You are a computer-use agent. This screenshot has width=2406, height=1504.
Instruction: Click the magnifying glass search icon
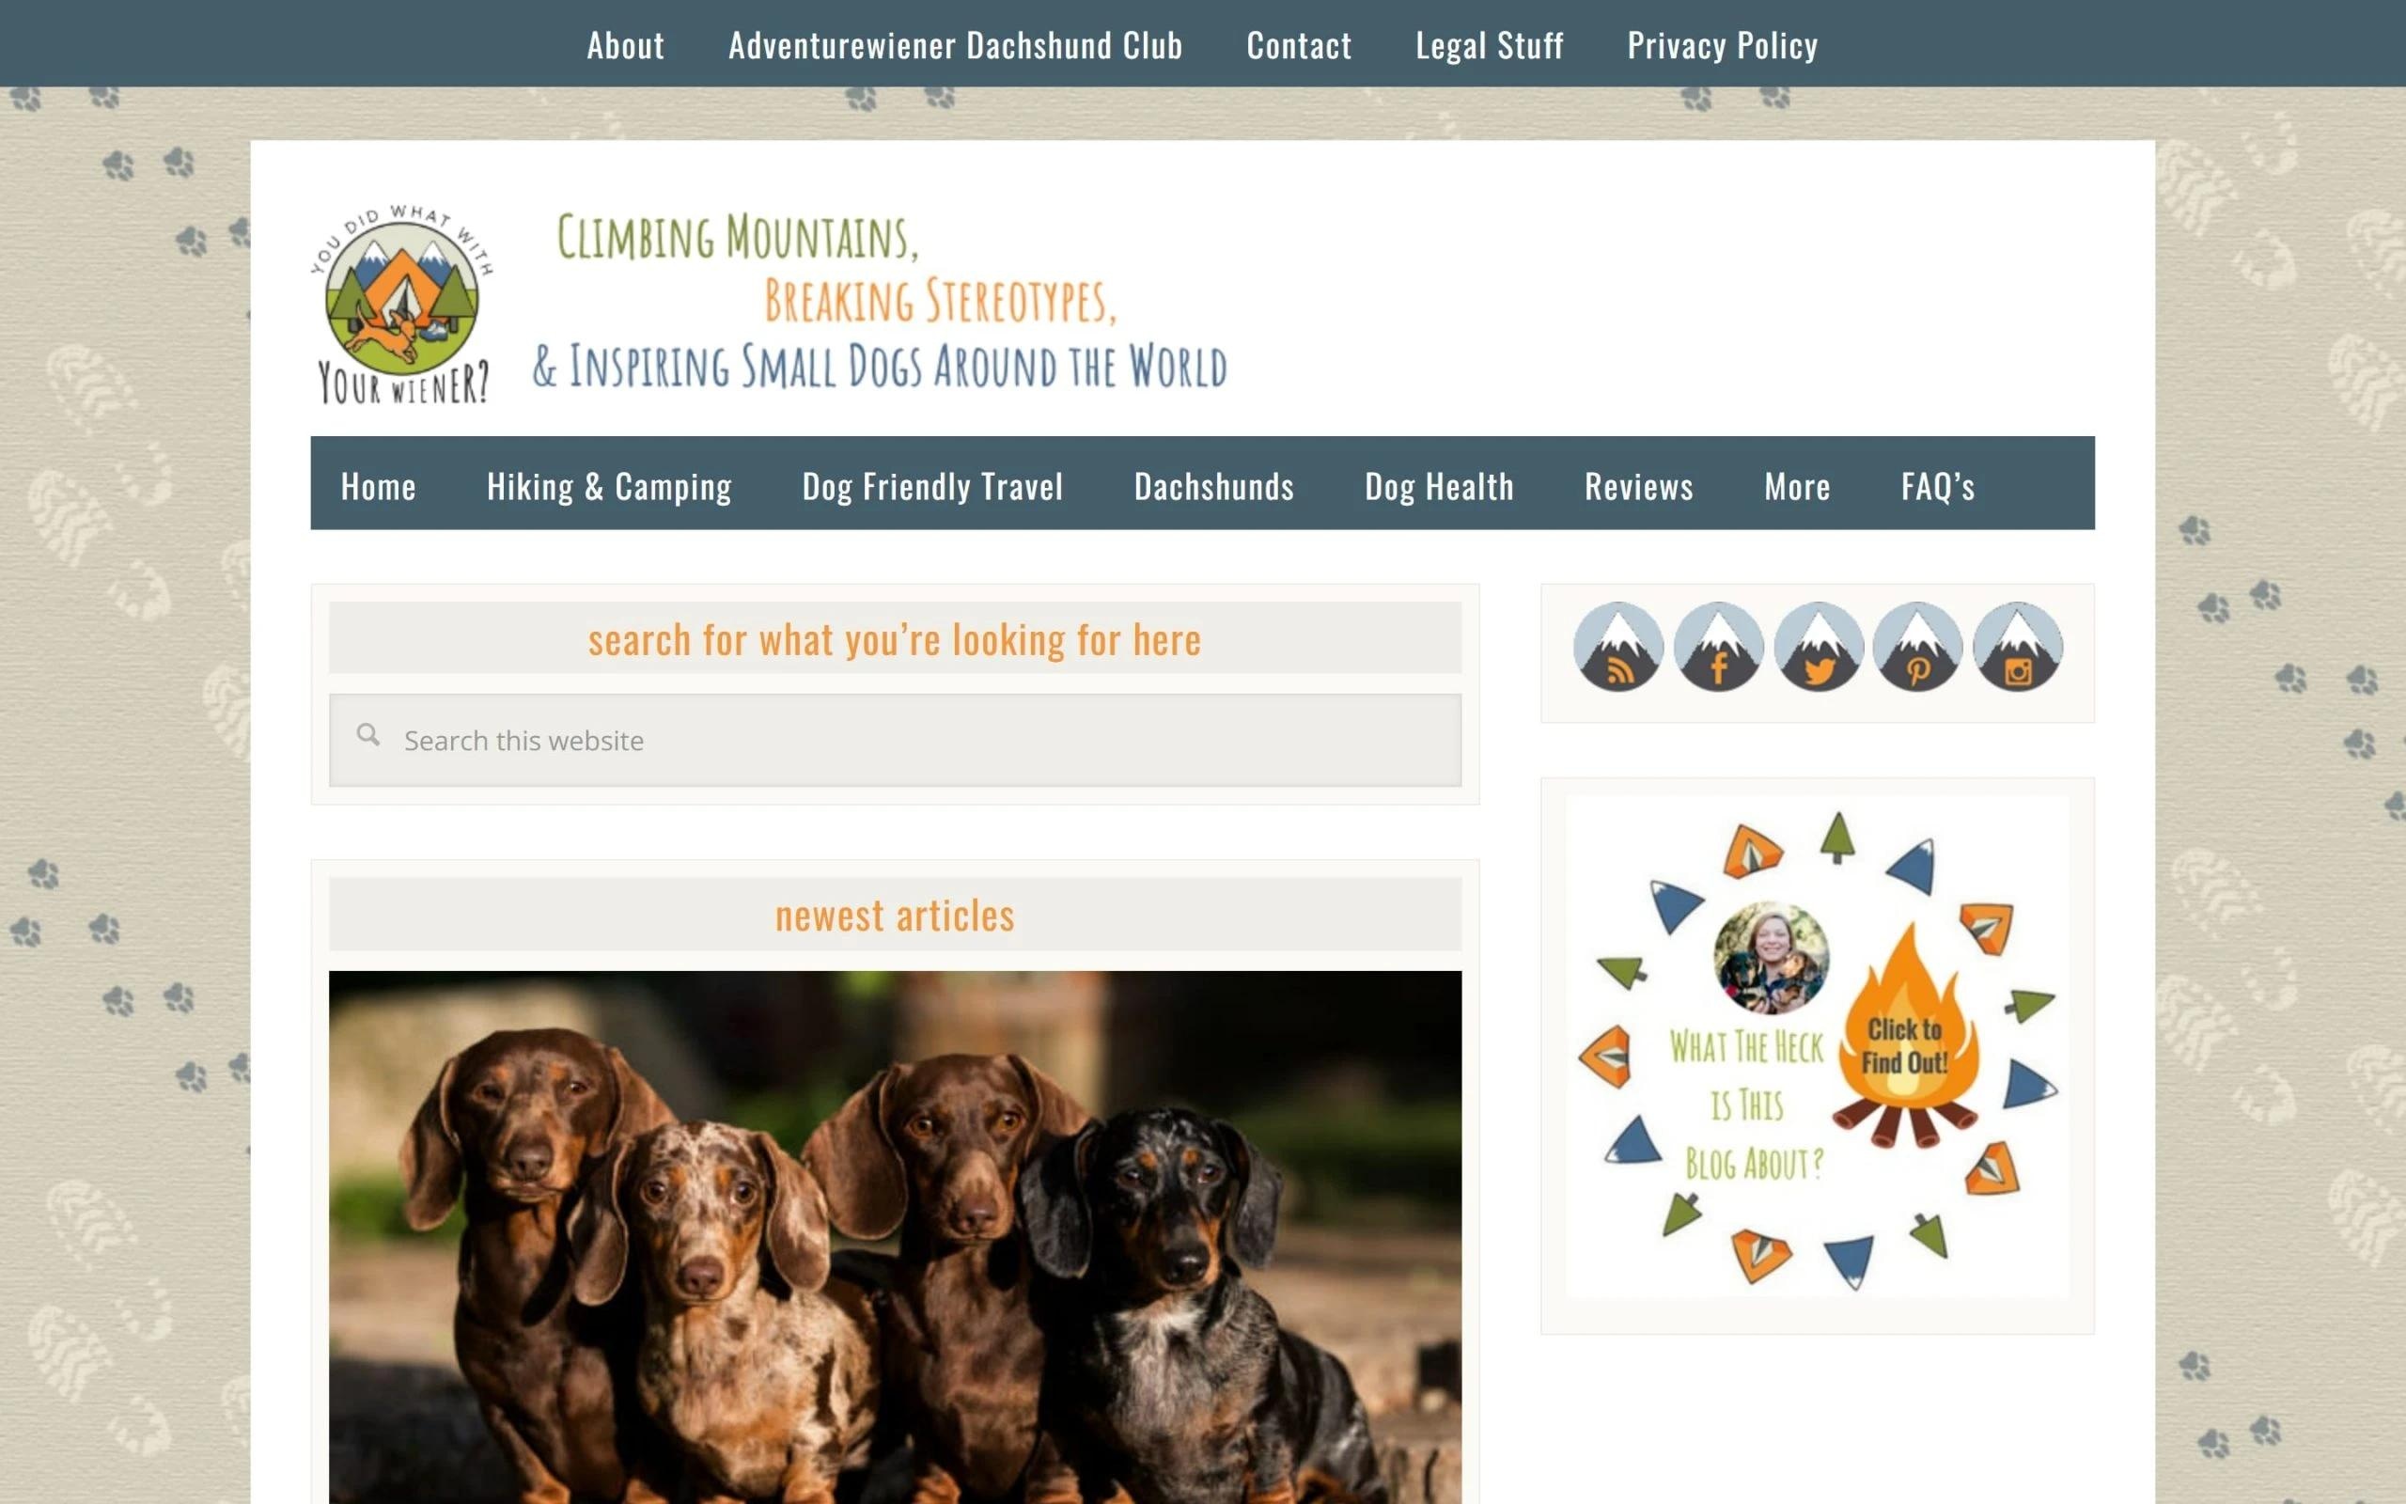coord(367,735)
